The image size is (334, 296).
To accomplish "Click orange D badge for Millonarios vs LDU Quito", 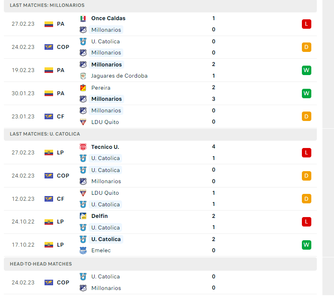I will click(306, 116).
